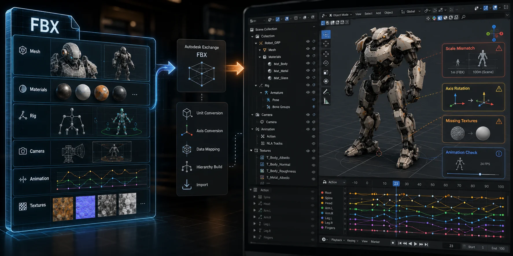Click the Animation Check slider handle
This screenshot has width=513, height=256.
point(480,174)
